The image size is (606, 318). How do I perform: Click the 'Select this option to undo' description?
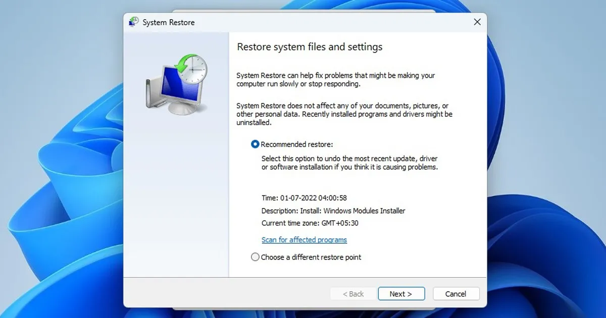point(349,163)
